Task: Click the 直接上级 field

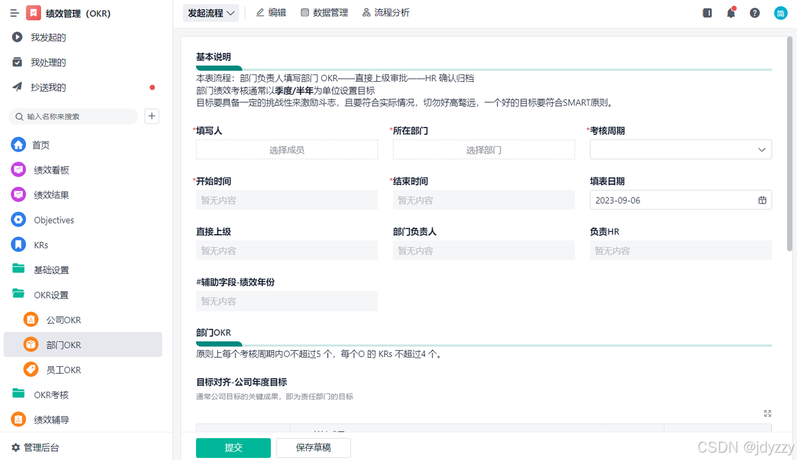Action: (287, 251)
